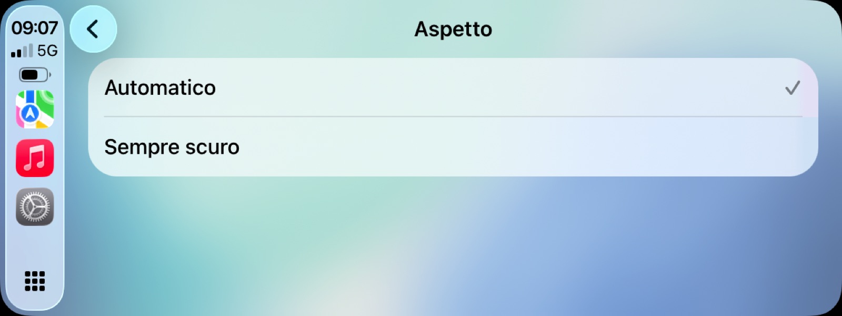
Task: Tap the "Automatico" label text
Action: click(x=160, y=87)
